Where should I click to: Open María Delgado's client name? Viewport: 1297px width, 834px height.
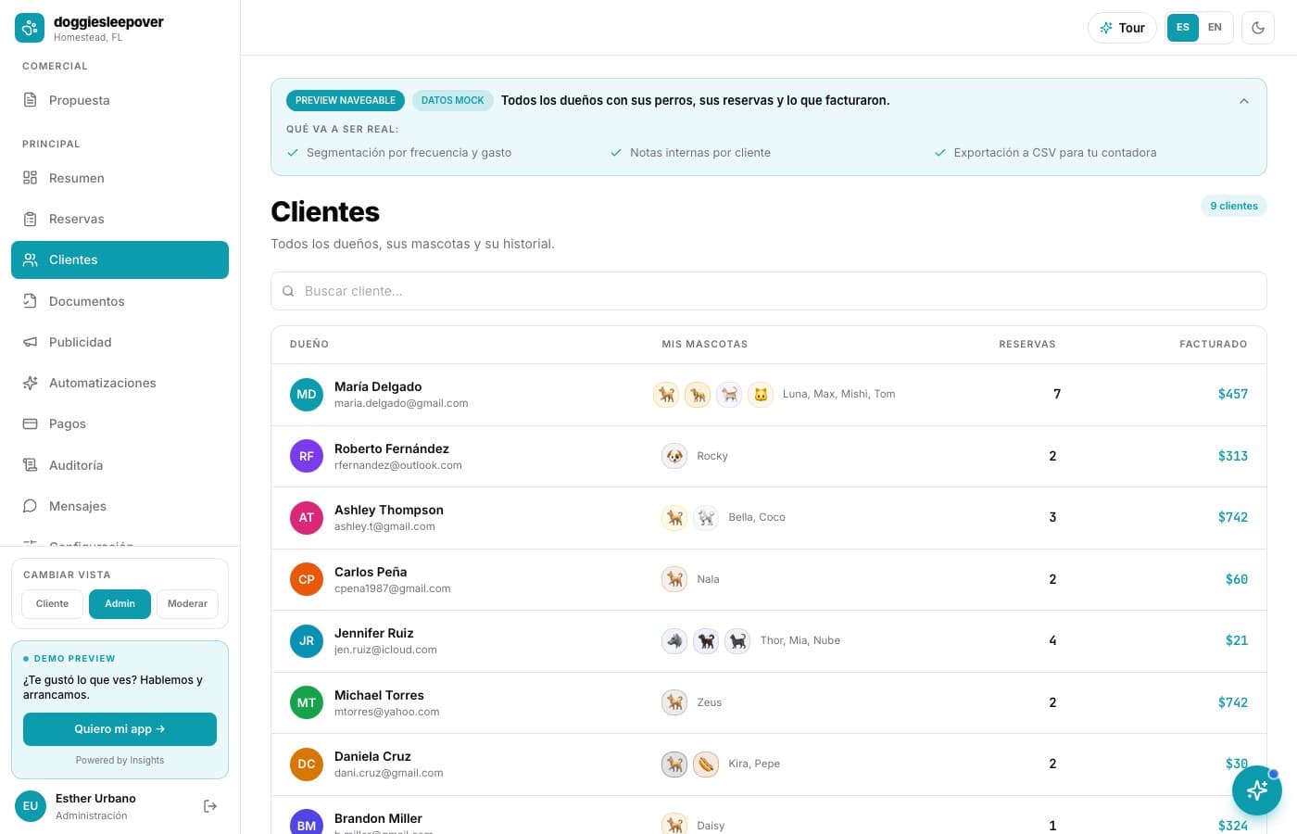(x=378, y=386)
